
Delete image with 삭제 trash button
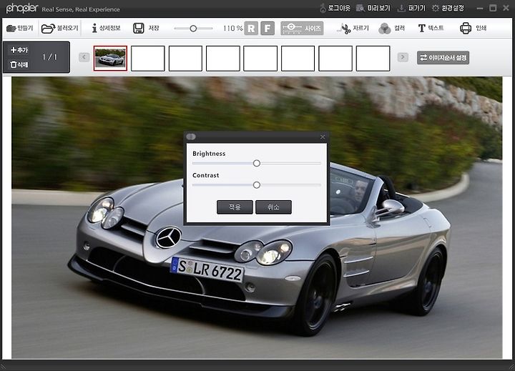pos(19,64)
